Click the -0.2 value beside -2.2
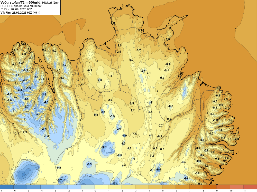The height and width of the screenshot is (192, 257). click(54, 51)
